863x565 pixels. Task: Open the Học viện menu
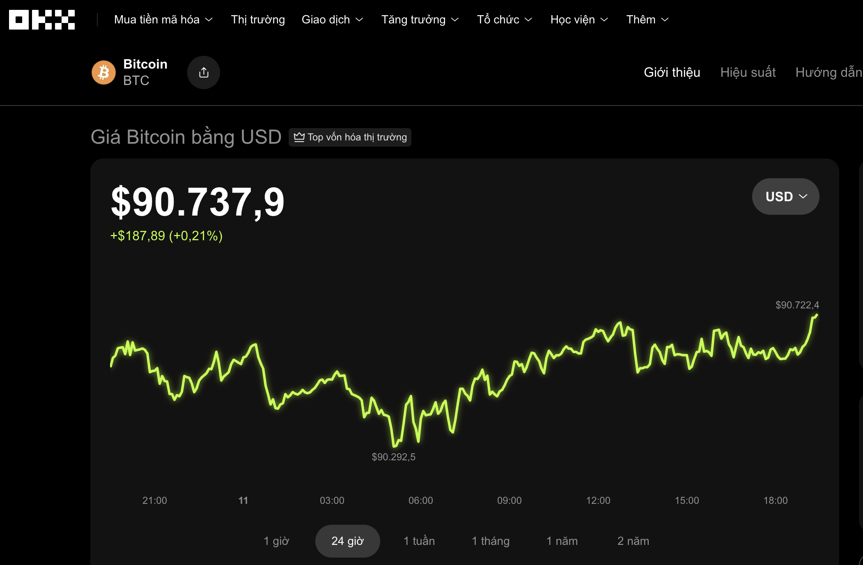(x=578, y=19)
